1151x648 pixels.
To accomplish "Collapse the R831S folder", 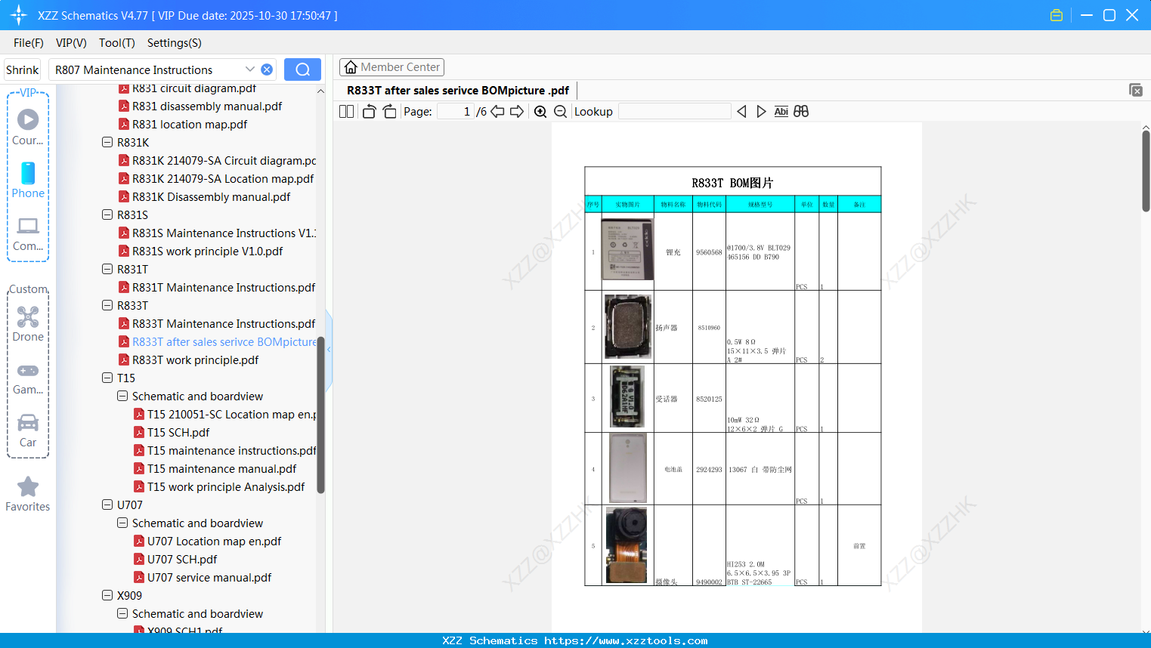I will coord(107,214).
